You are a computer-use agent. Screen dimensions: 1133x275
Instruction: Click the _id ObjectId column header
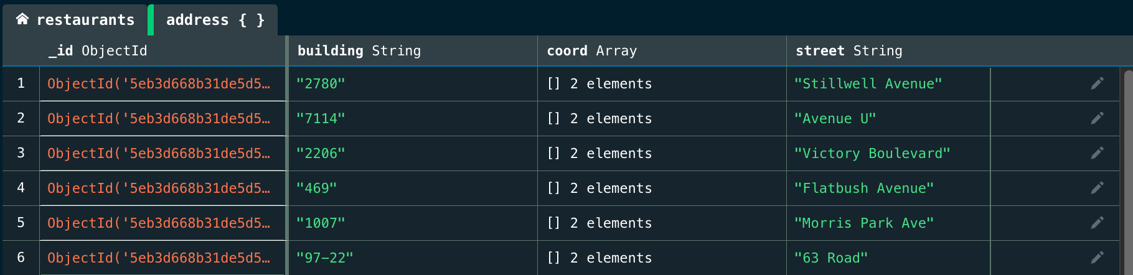(98, 51)
